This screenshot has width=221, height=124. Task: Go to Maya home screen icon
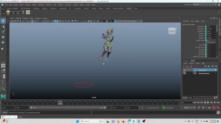(x=2, y=4)
